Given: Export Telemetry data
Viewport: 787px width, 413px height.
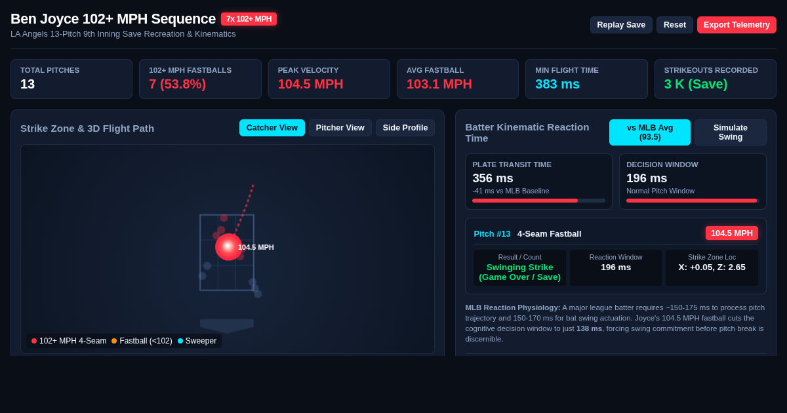Looking at the screenshot, I should click(x=737, y=25).
